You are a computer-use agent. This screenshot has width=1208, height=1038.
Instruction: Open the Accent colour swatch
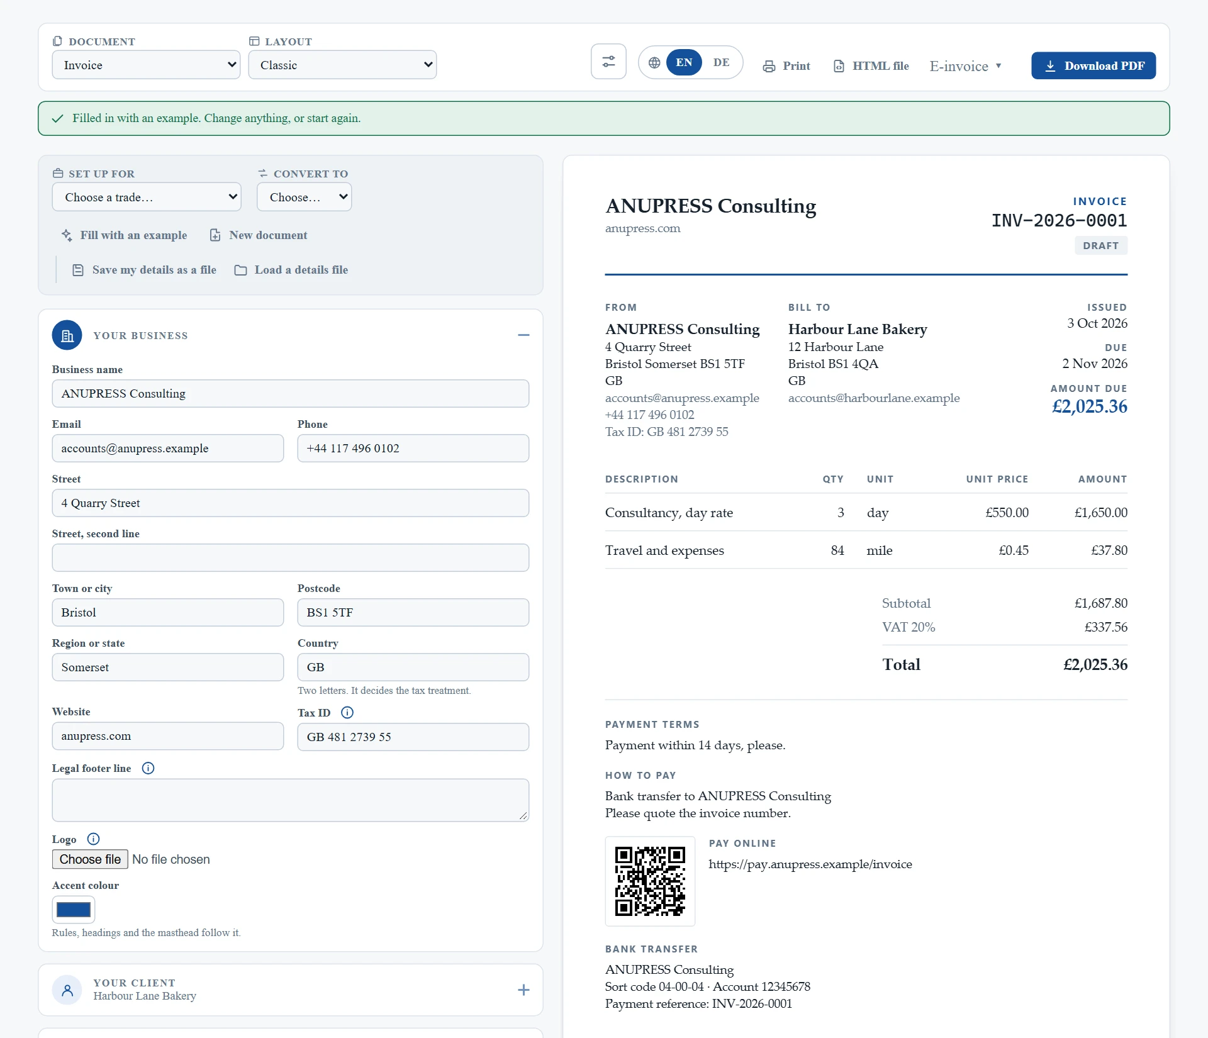[x=74, y=910]
